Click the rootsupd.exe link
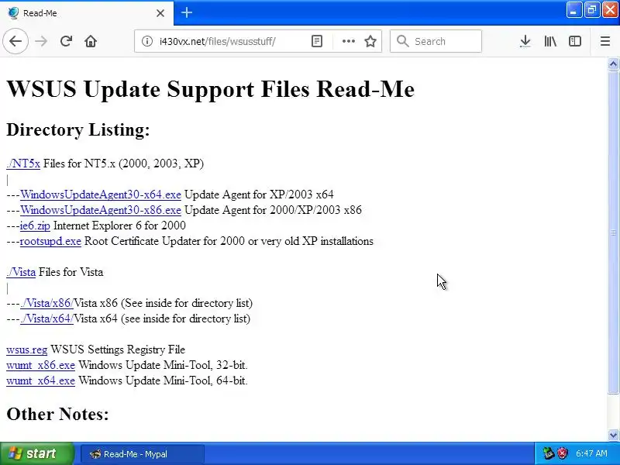The height and width of the screenshot is (465, 620). (50, 241)
